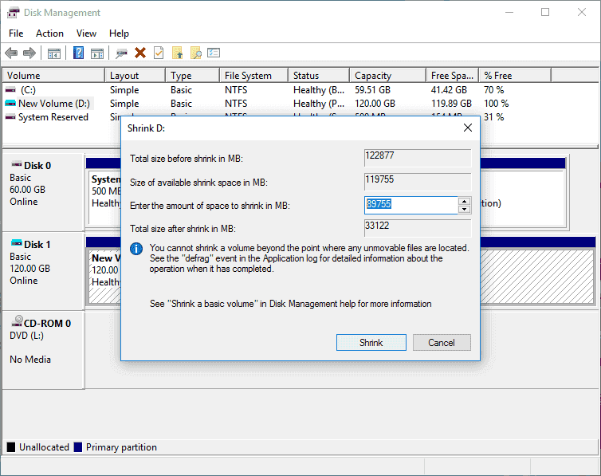Click the Properties checkmark page toolbar icon
This screenshot has width=601, height=476.
tap(159, 53)
